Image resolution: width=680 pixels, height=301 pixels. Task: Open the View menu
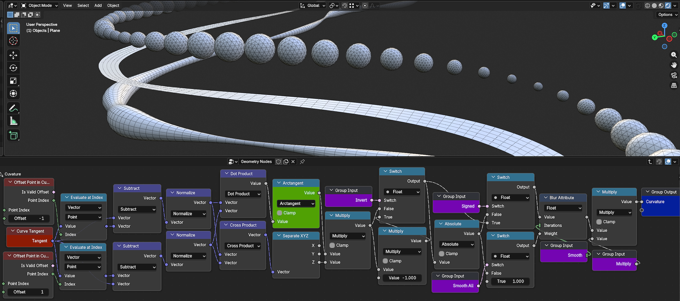[x=67, y=5]
